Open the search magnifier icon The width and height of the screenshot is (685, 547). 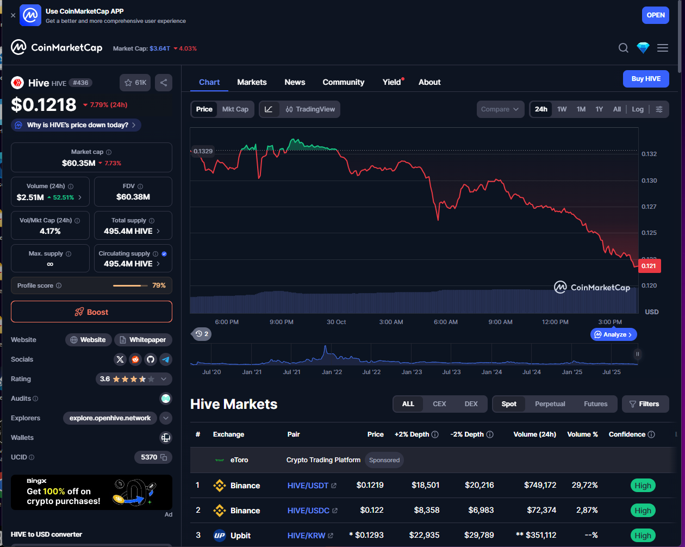[x=624, y=48]
